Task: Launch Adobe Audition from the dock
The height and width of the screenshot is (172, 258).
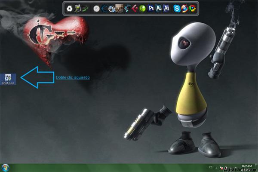Action: tap(159, 8)
